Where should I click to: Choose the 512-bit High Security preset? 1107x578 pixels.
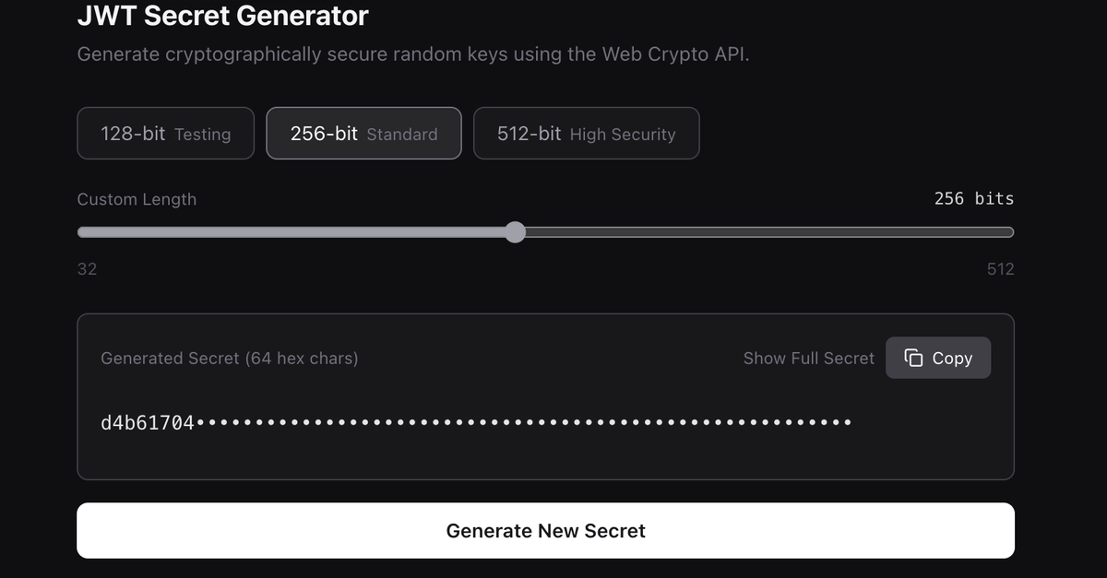pyautogui.click(x=586, y=134)
